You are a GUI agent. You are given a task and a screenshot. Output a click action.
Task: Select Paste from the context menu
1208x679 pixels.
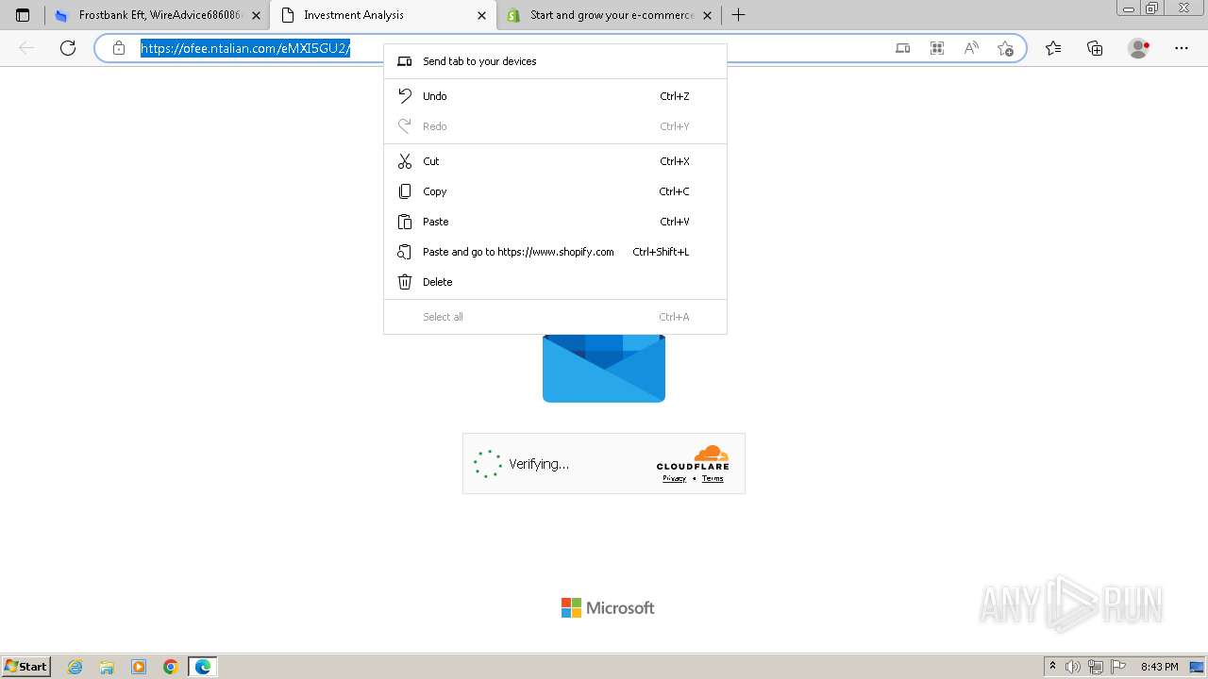tap(555, 222)
